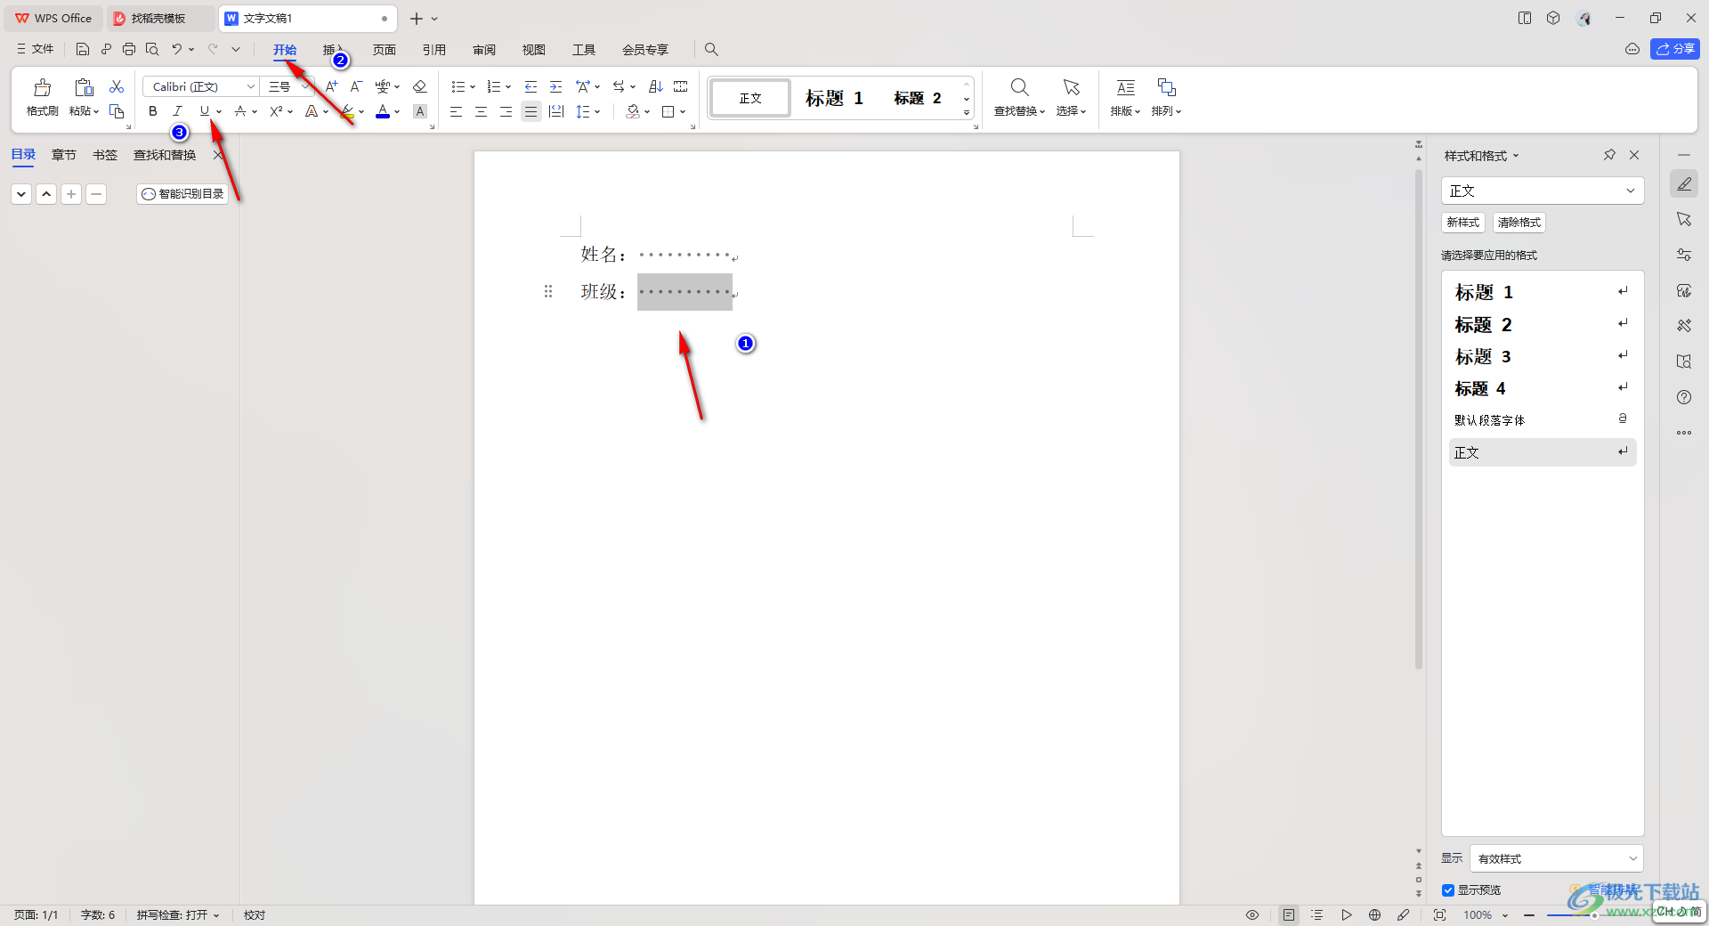
Task: Click the decrease indent icon
Action: [x=531, y=86]
